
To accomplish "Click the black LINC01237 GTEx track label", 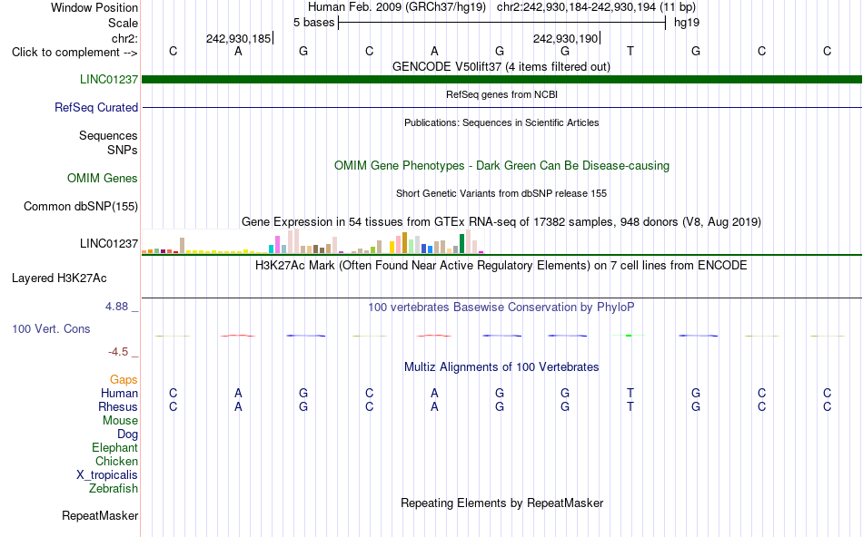I will pos(108,243).
